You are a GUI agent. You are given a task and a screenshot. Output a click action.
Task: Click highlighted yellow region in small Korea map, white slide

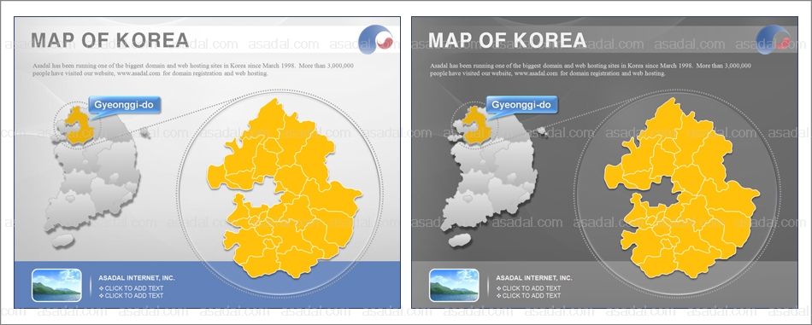(x=79, y=125)
